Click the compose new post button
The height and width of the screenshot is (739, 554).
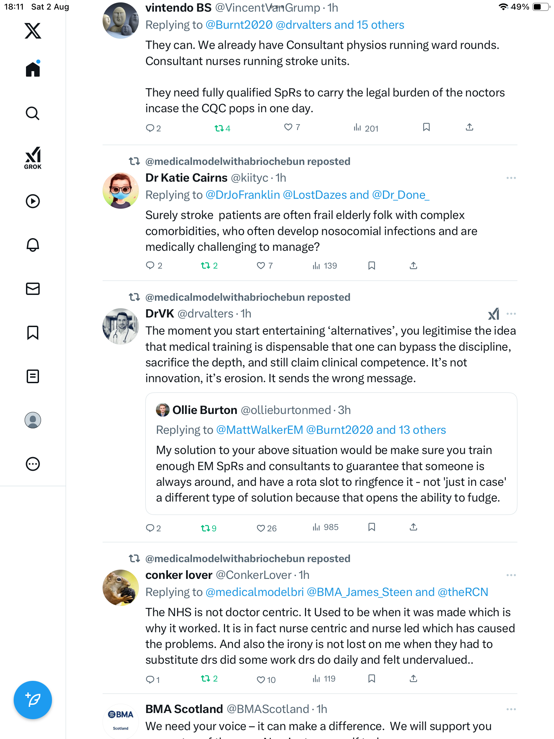tap(33, 700)
